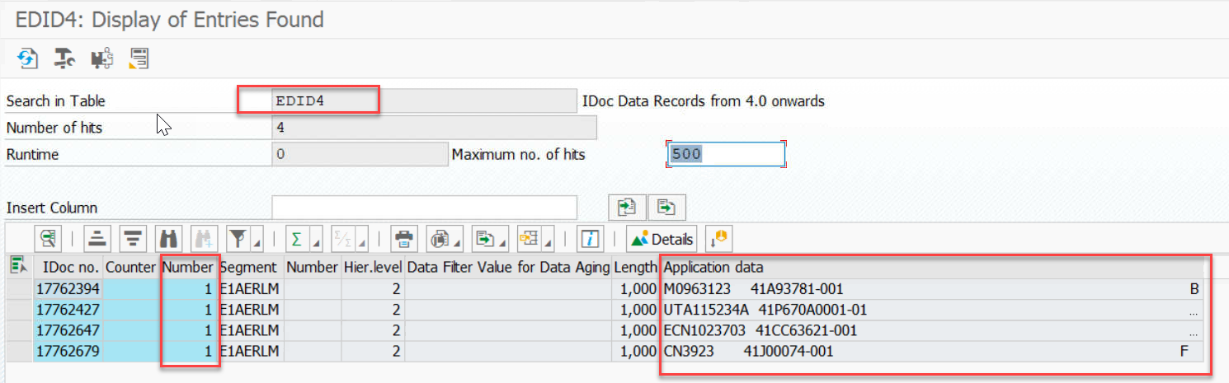Click the binoculars Find icon
1229x383 pixels.
click(x=168, y=239)
